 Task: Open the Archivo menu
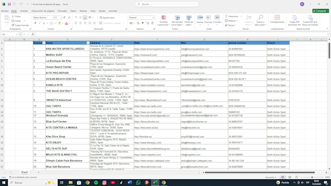point(5,11)
